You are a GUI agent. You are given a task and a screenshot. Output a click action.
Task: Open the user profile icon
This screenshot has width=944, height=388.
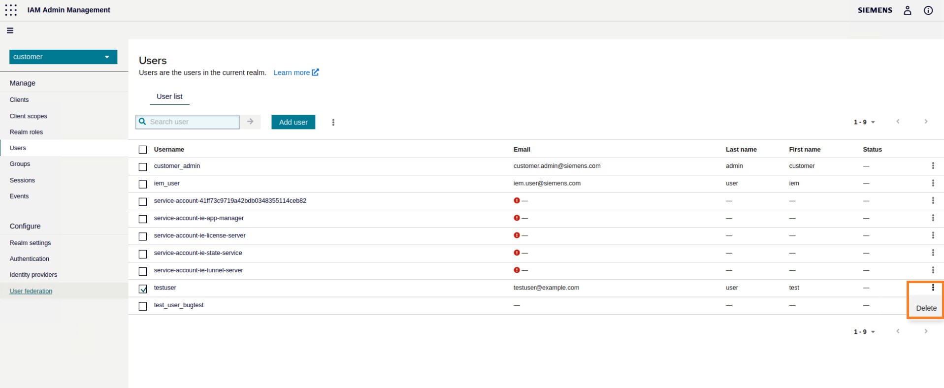907,10
